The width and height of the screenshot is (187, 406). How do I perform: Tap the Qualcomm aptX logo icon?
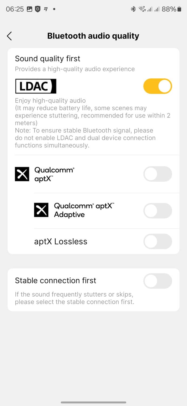point(22,174)
